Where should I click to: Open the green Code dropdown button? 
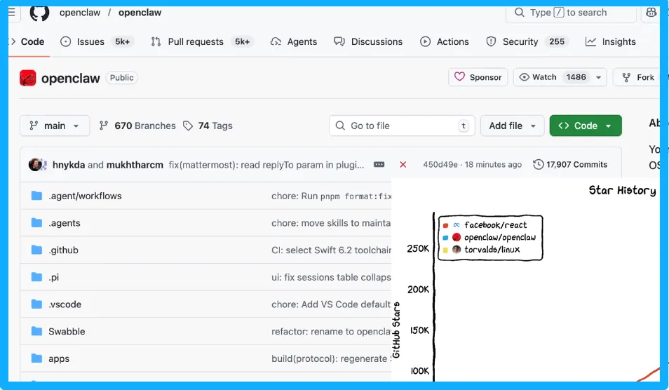586,126
